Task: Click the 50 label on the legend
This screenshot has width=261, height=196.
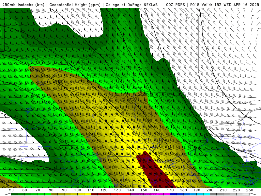Action: coord(11,190)
